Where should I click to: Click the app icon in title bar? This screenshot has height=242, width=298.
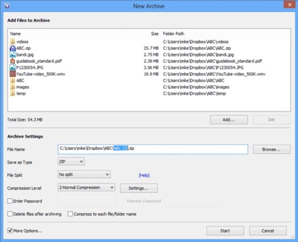(7, 6)
